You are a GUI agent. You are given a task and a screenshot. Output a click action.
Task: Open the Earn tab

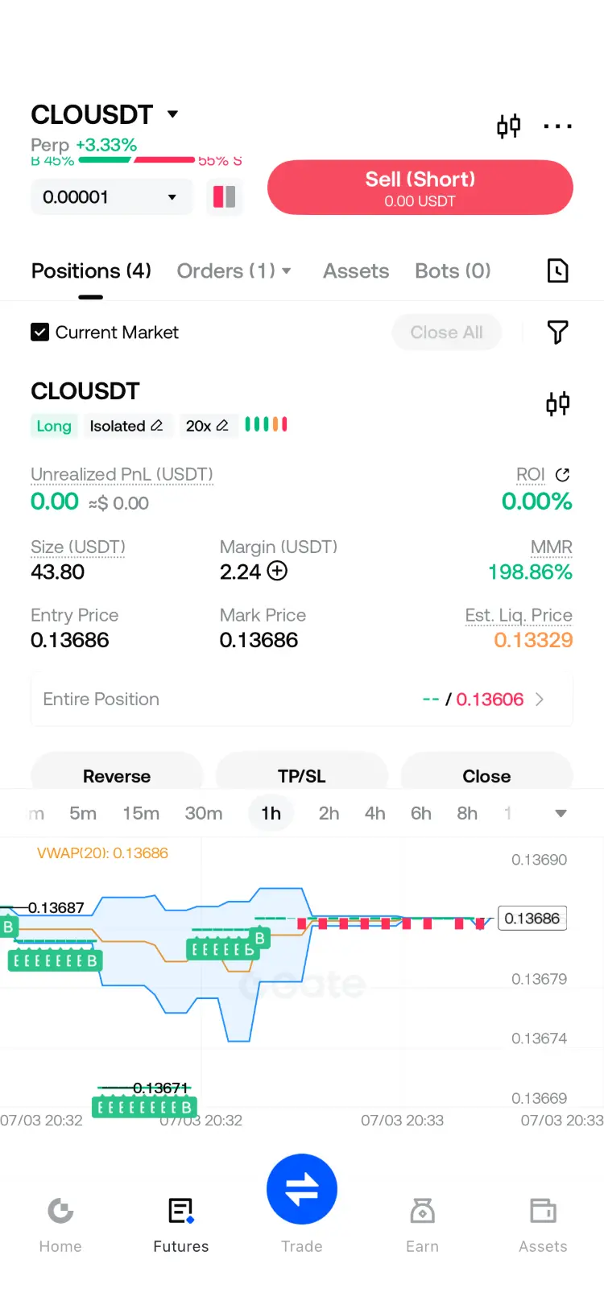click(x=422, y=1224)
